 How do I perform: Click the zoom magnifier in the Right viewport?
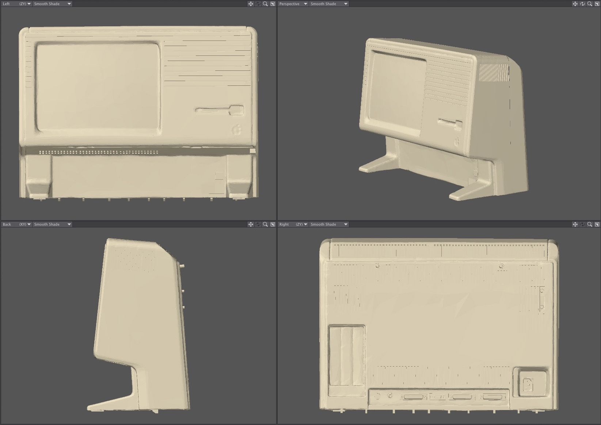coord(590,224)
